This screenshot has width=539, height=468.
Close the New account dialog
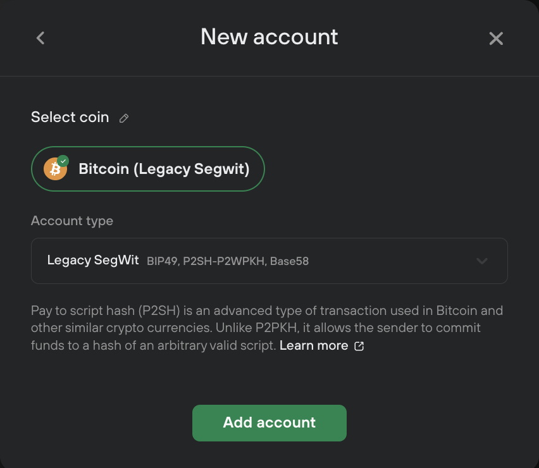[496, 38]
